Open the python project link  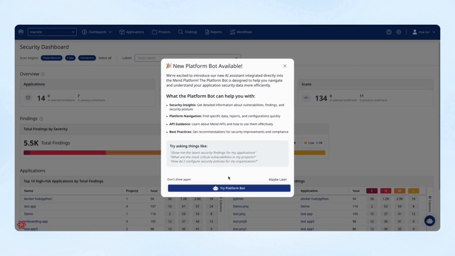(x=238, y=199)
